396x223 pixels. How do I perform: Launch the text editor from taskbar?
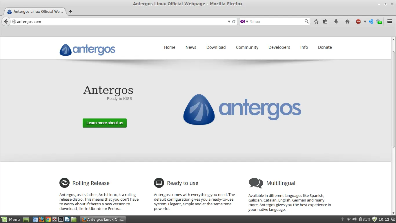67,219
